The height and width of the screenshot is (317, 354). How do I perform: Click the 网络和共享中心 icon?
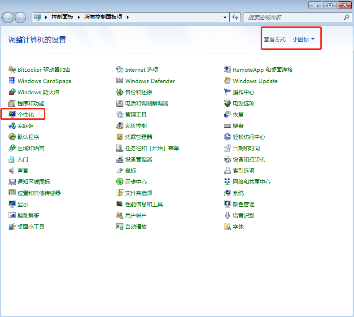[227, 182]
